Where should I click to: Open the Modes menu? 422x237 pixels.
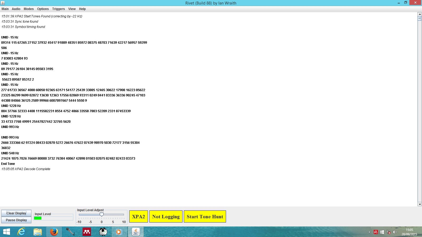pos(28,9)
